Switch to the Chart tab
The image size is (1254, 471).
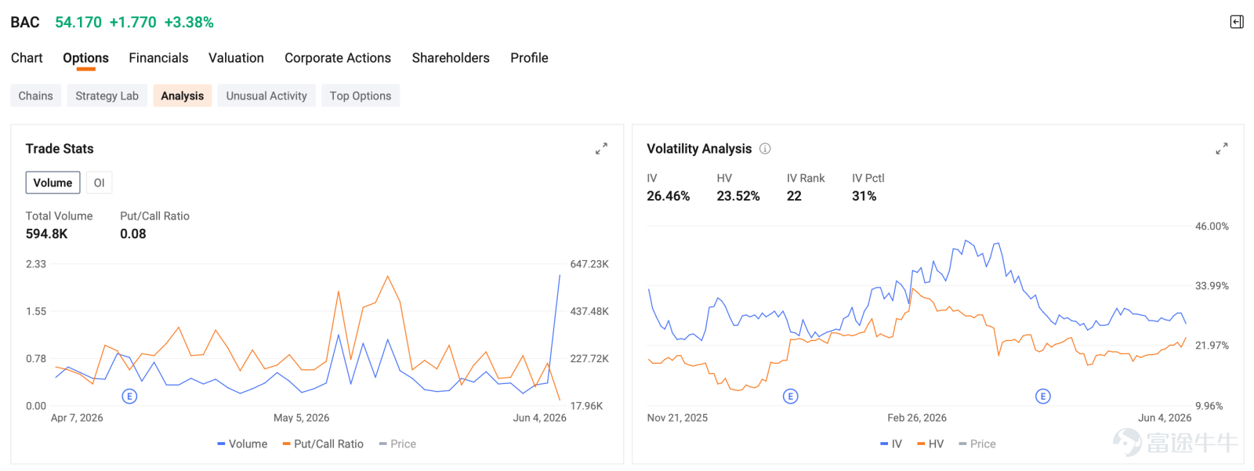[27, 58]
